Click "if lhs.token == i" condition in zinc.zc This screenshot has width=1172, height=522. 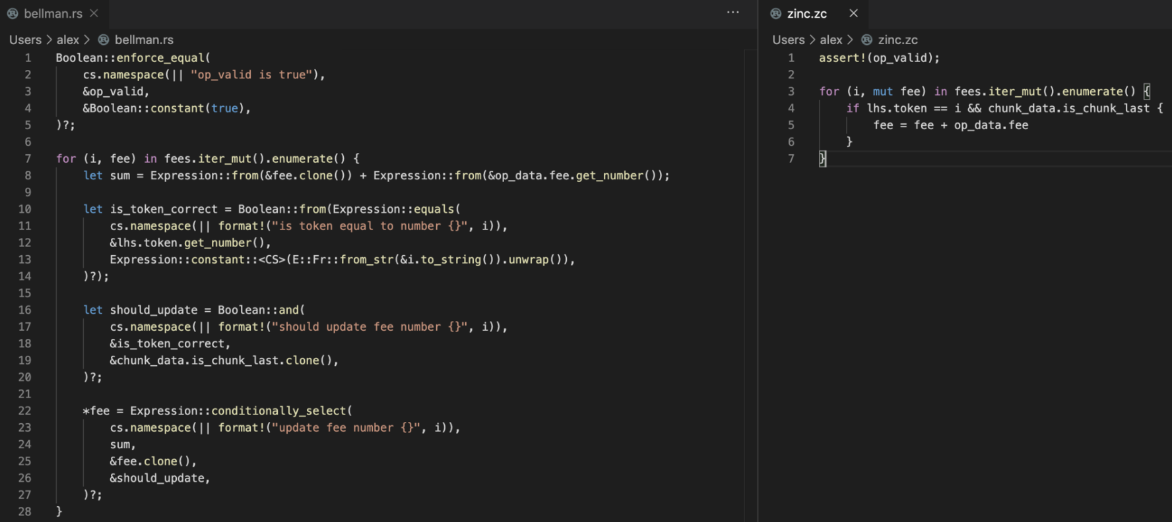coord(903,108)
